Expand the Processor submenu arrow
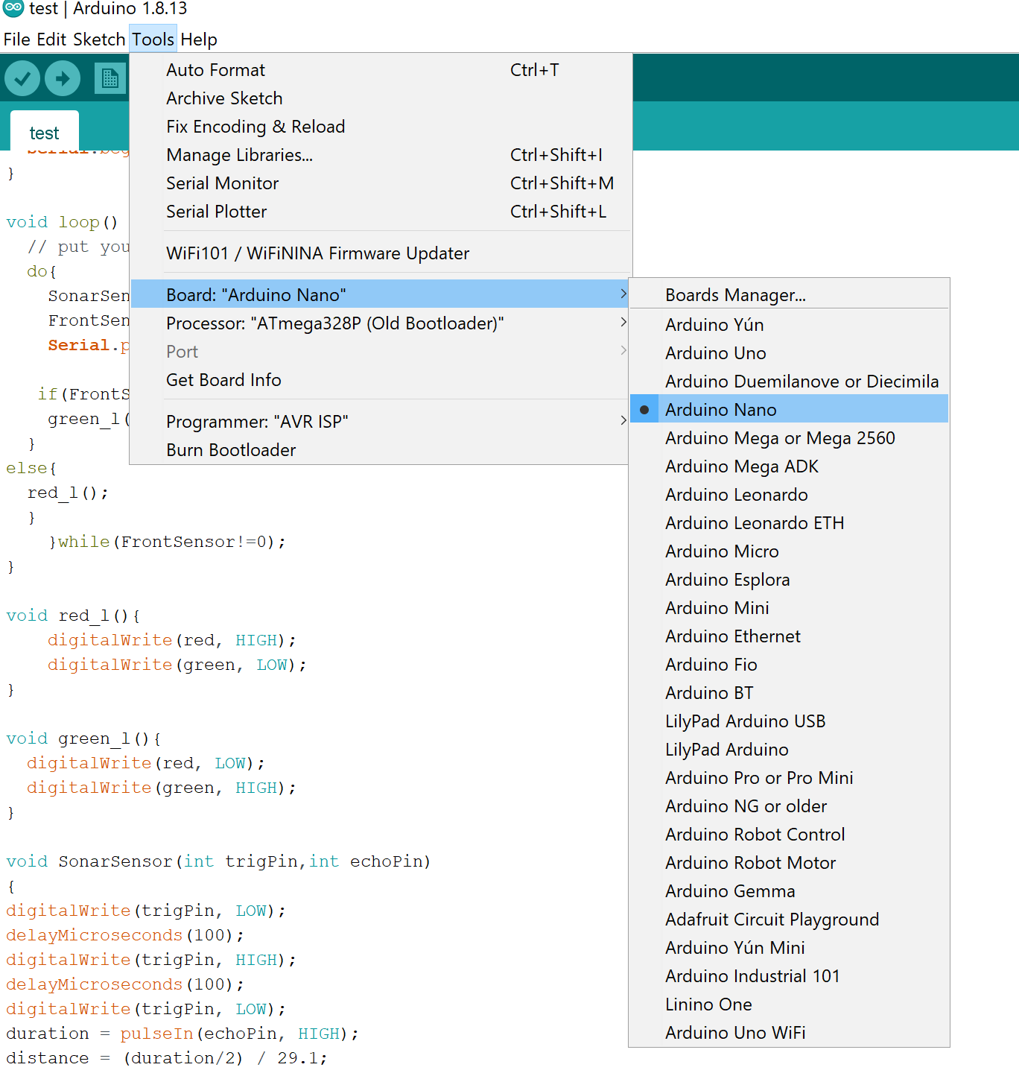This screenshot has height=1079, width=1019. coord(623,323)
